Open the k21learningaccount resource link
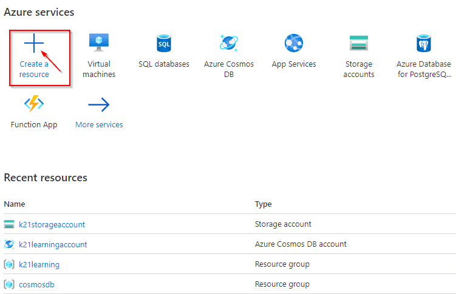 (x=53, y=244)
